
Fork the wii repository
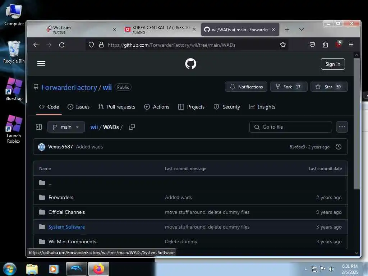(289, 87)
